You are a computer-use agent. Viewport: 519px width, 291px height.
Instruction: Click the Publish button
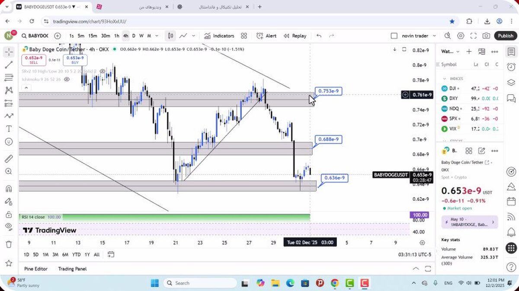[x=505, y=36]
